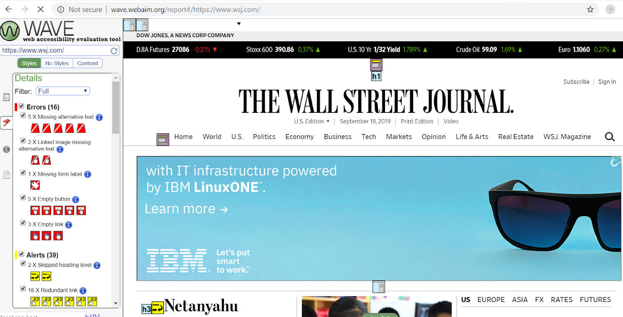Open the World section in WSJ navigation

(212, 137)
